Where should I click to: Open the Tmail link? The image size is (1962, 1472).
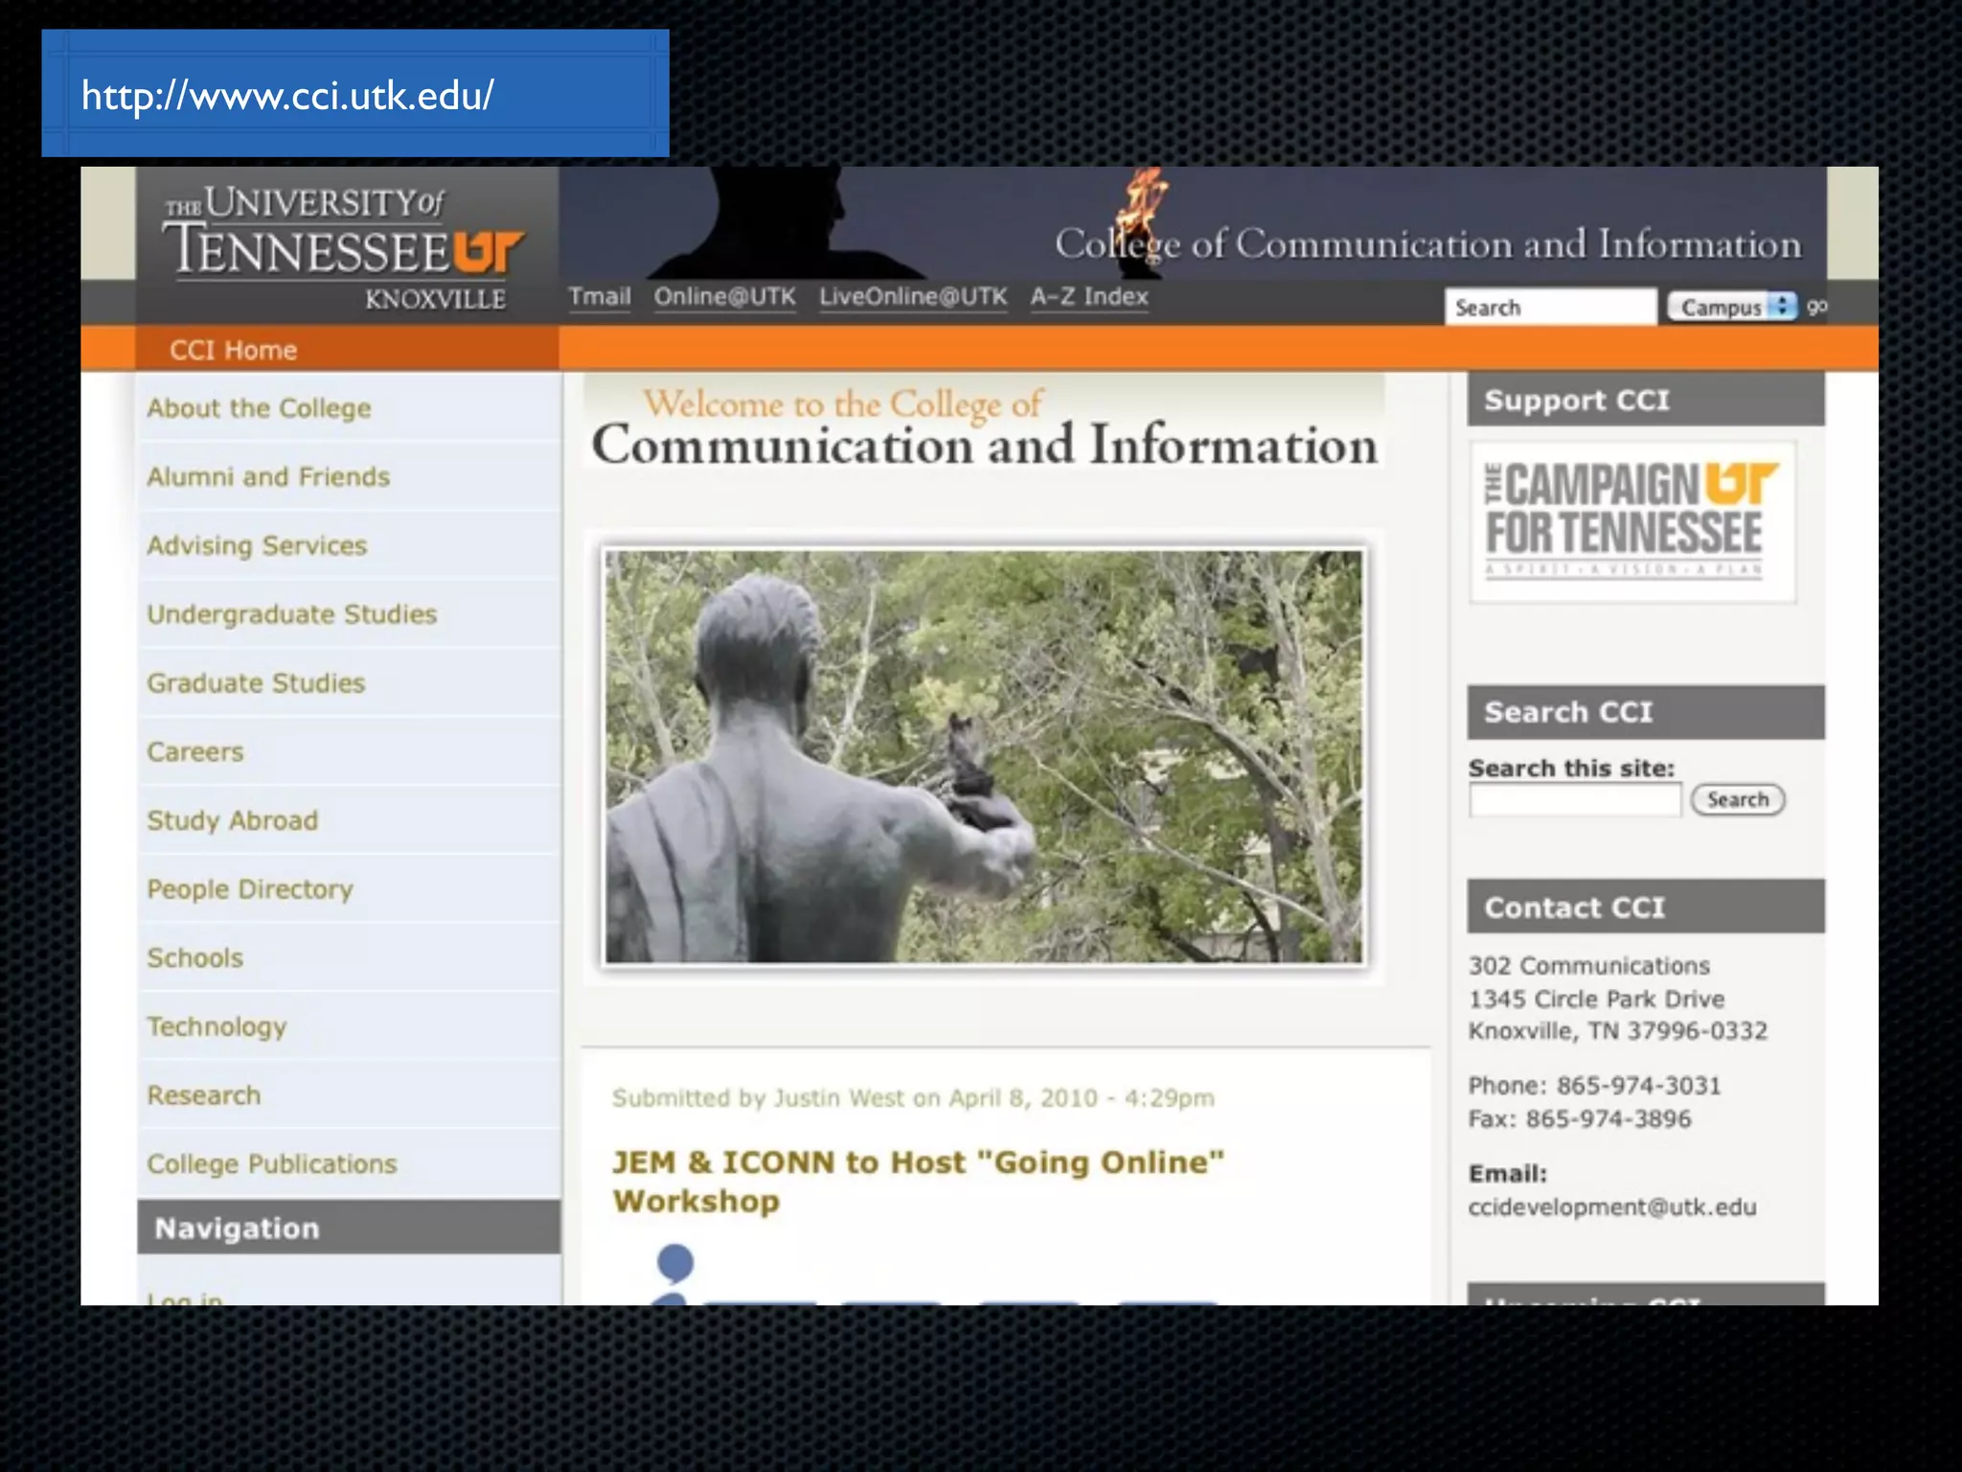pos(600,296)
